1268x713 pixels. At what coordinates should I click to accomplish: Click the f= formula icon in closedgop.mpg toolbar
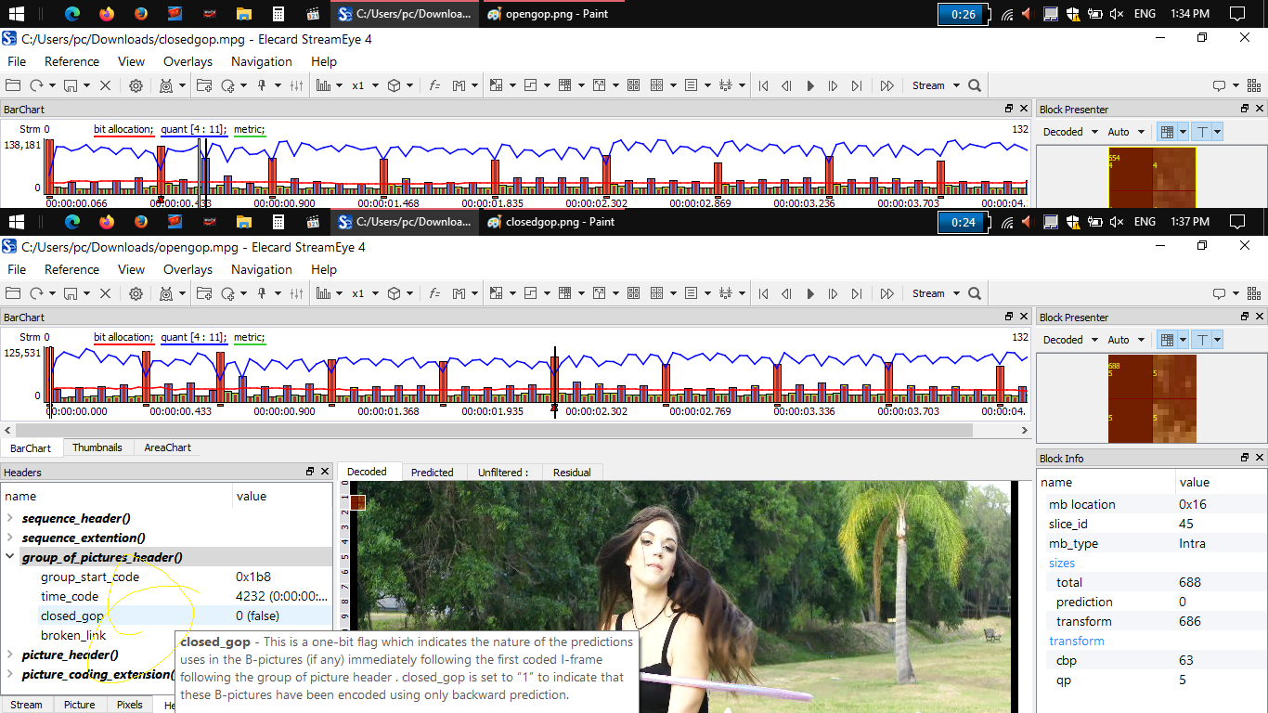point(434,85)
